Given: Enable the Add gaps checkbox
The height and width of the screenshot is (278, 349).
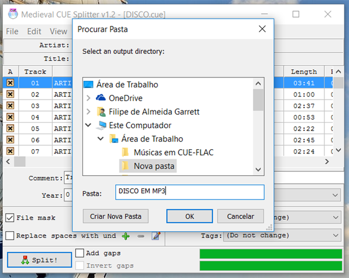Looking at the screenshot, I should pyautogui.click(x=80, y=253).
